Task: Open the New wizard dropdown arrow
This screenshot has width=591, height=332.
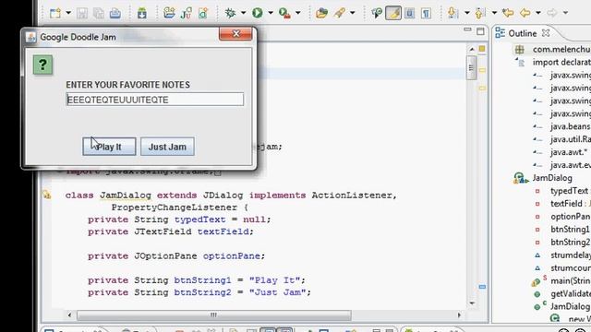Action: tap(68, 13)
